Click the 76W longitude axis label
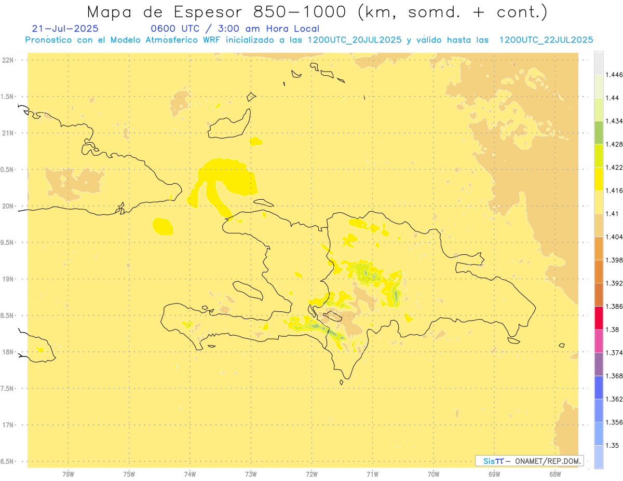The image size is (623, 481). 68,474
